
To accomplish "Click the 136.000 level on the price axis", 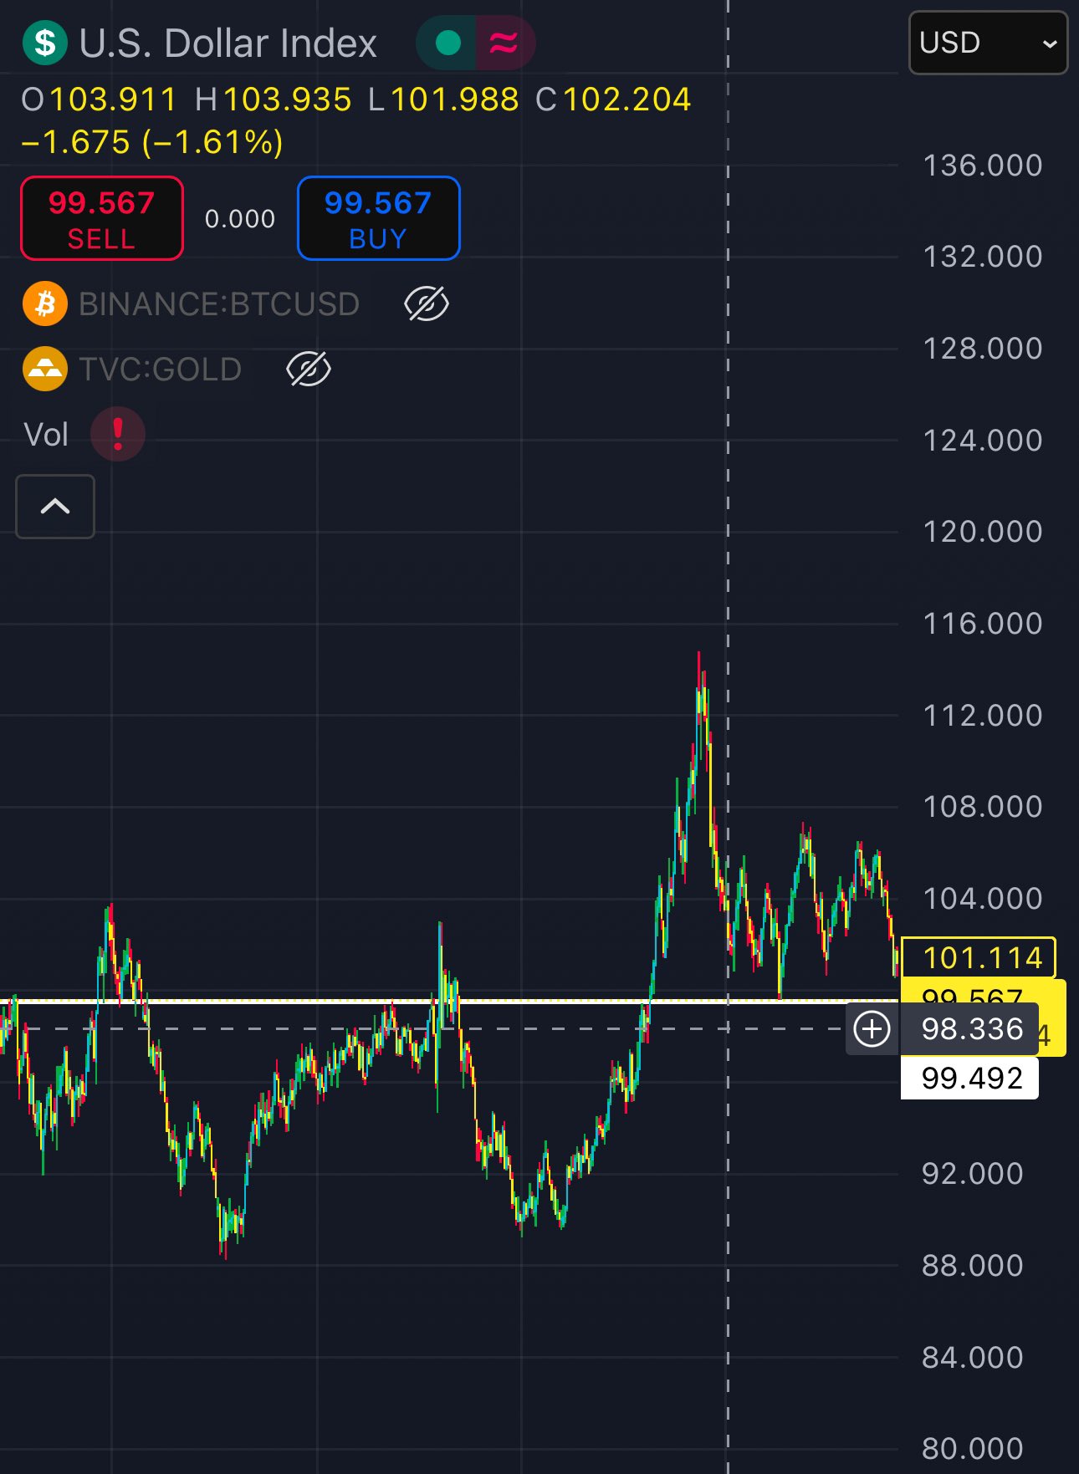I will click(x=982, y=166).
